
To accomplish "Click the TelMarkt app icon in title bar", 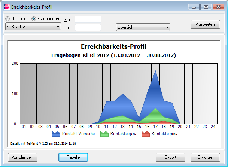I will (x=6, y=7).
